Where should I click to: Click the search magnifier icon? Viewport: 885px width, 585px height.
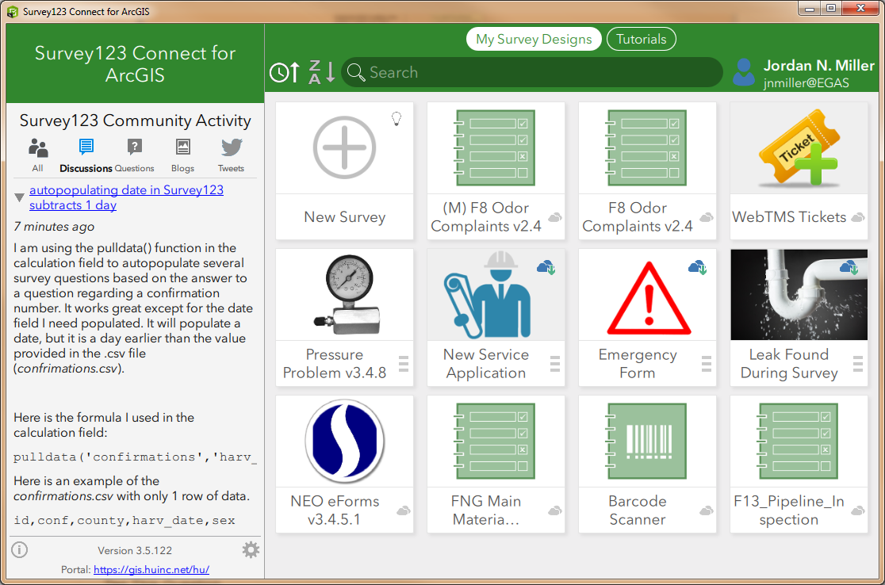(355, 72)
